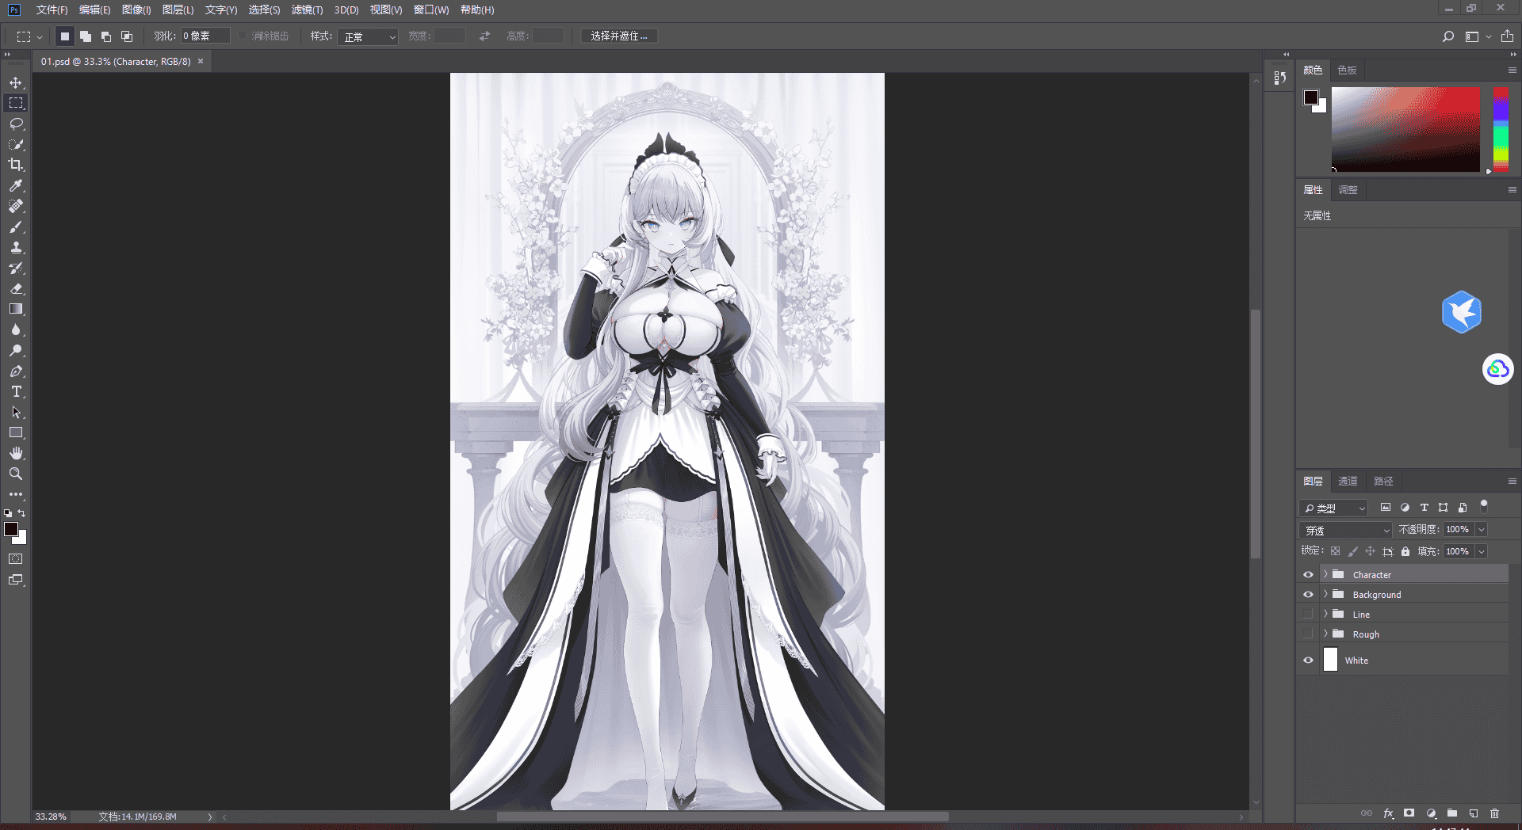
Task: Close the 01.psd document tab
Action: pos(201,61)
